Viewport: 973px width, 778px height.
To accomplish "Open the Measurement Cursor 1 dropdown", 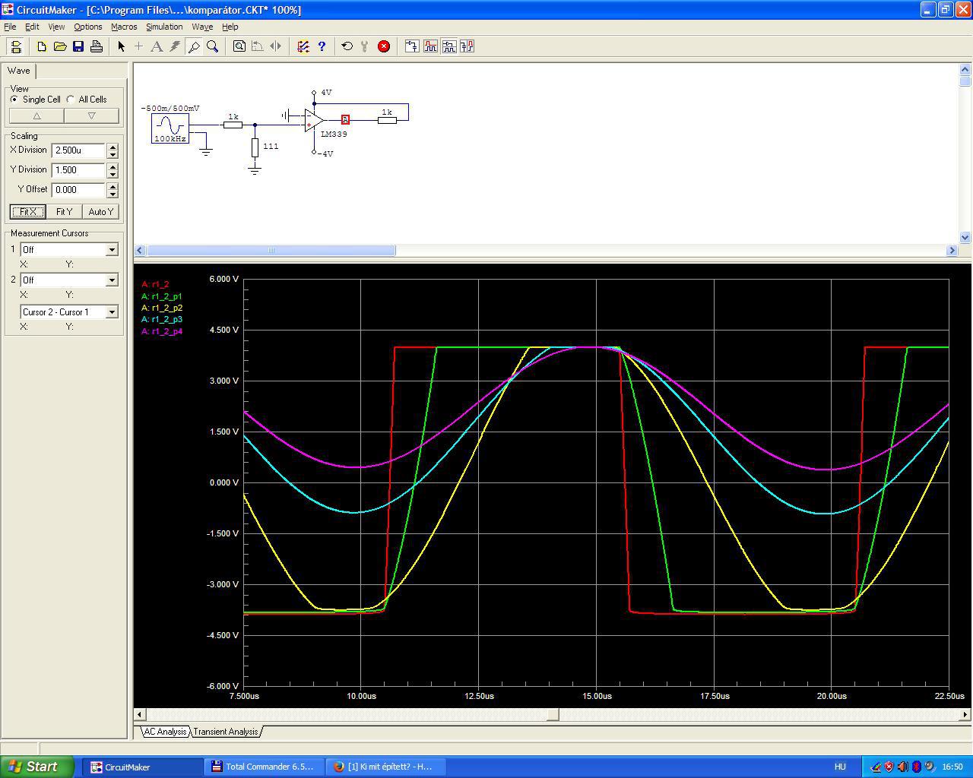I will click(112, 250).
